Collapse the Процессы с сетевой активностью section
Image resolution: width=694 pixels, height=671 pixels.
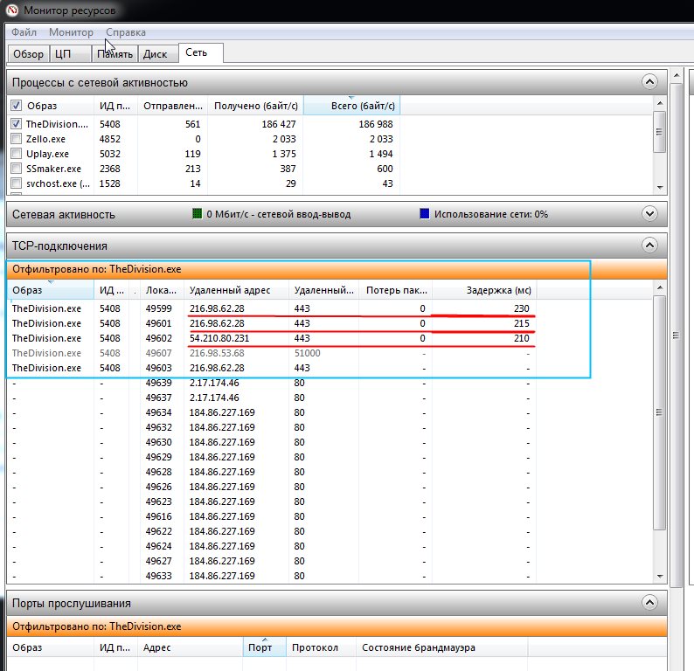(649, 82)
